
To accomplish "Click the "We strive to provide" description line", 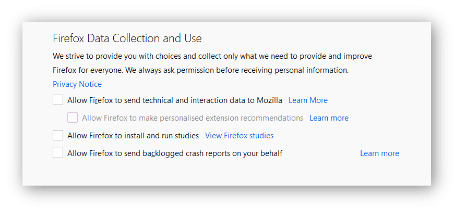I will tap(212, 56).
